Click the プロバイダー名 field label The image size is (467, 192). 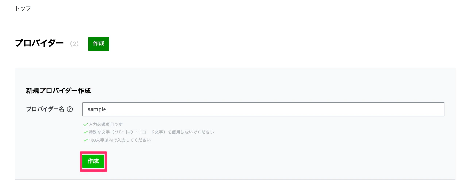46,109
